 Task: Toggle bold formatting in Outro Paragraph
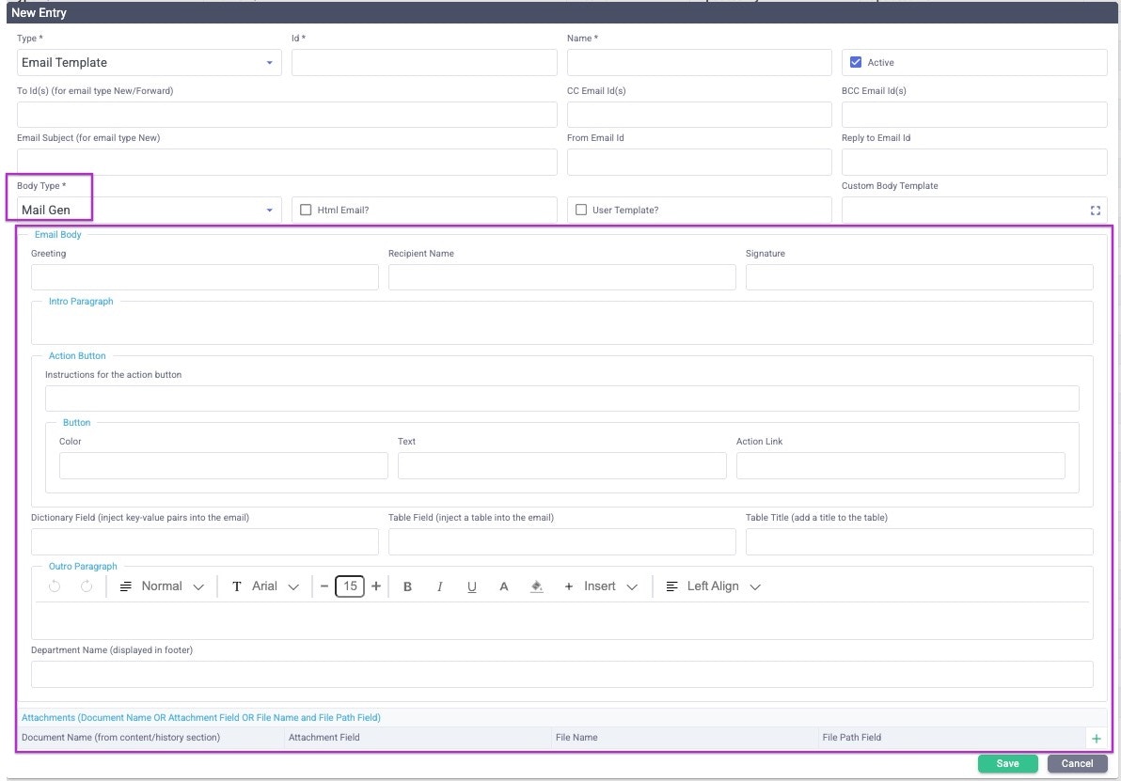(x=407, y=586)
